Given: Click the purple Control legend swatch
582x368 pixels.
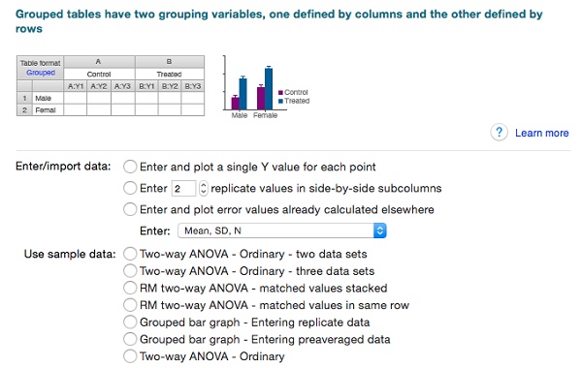Looking at the screenshot, I should [280, 92].
